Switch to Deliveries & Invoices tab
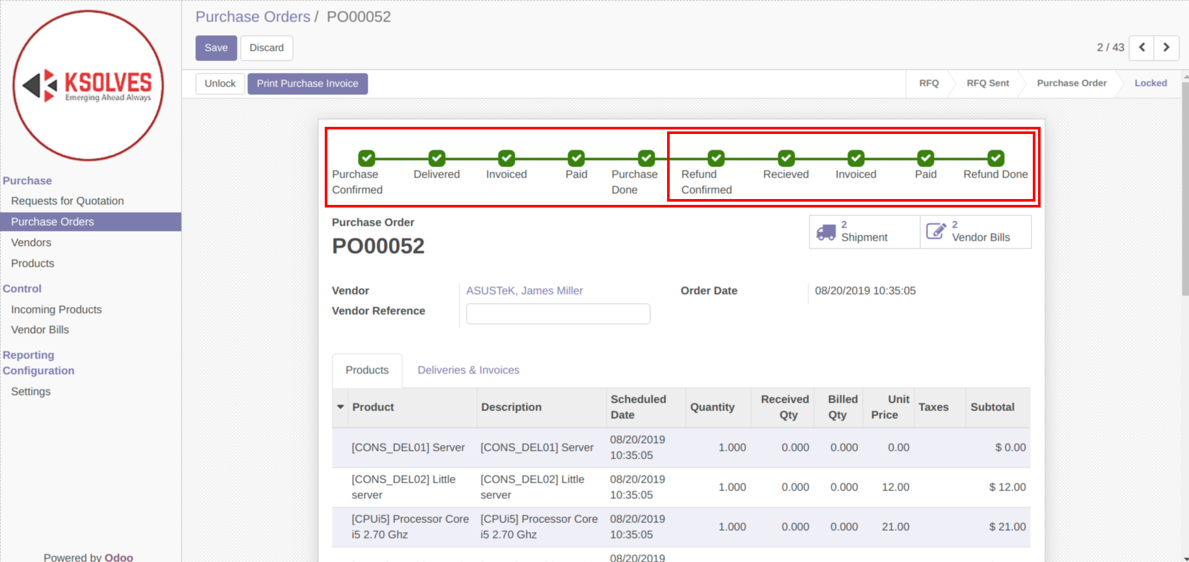Image resolution: width=1189 pixels, height=562 pixels. tap(468, 370)
